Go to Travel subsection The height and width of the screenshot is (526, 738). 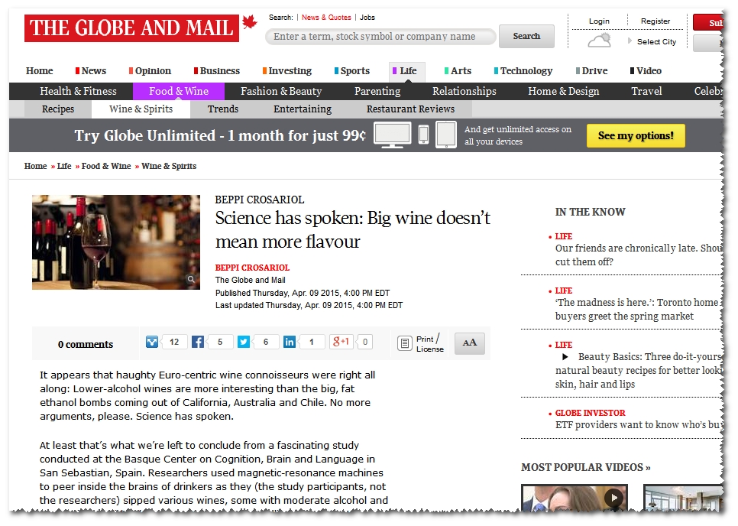(x=646, y=91)
